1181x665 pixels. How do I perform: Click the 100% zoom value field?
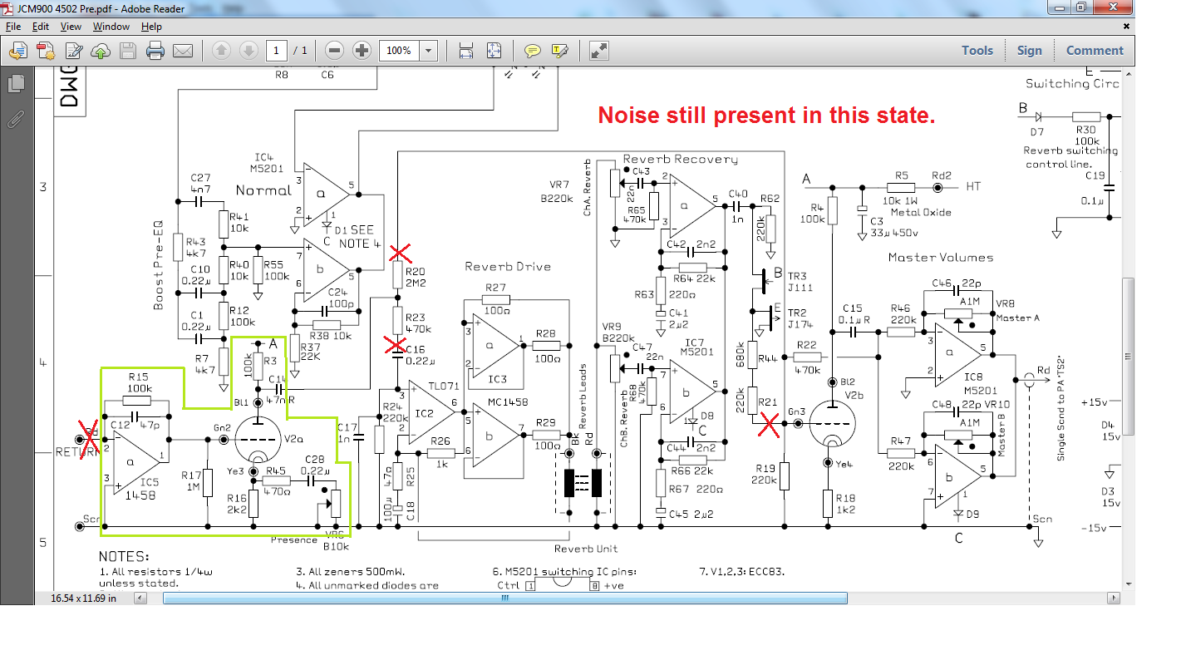click(x=400, y=51)
